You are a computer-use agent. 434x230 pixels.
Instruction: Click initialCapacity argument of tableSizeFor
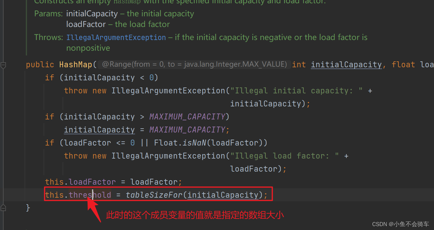coord(223,195)
